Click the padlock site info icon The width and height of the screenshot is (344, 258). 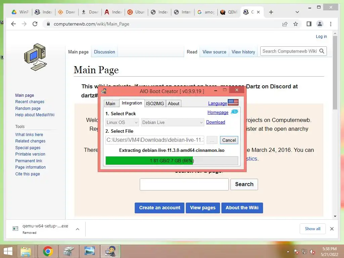point(48,24)
